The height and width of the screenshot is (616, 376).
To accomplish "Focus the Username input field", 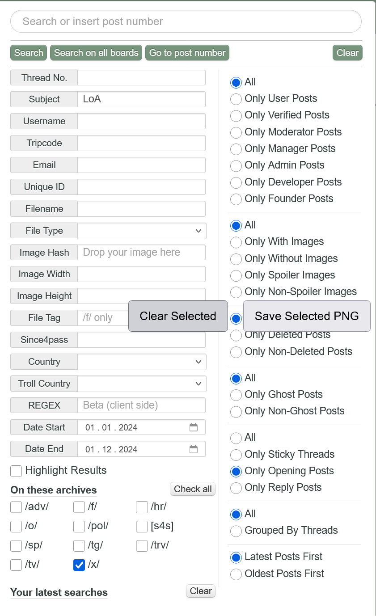I will coord(141,121).
